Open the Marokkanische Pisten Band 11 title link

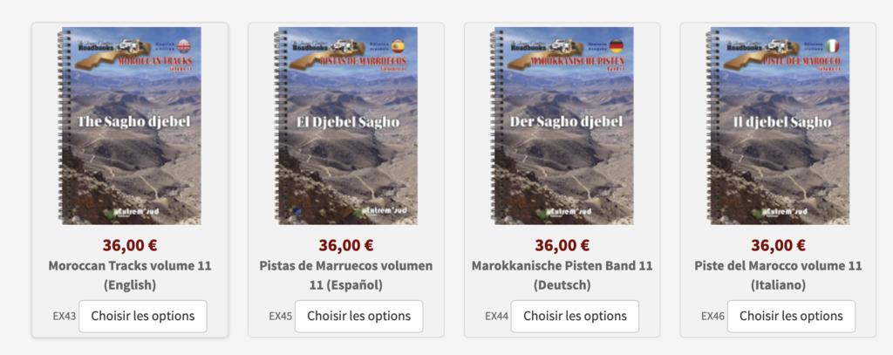tap(562, 276)
